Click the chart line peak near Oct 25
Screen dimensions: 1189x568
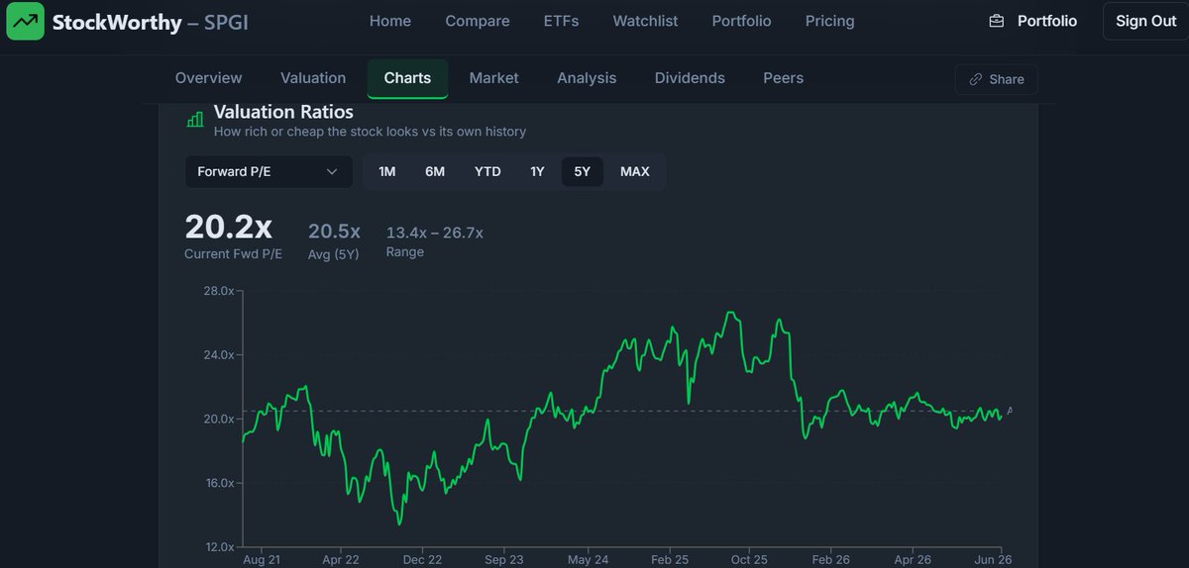point(731,313)
